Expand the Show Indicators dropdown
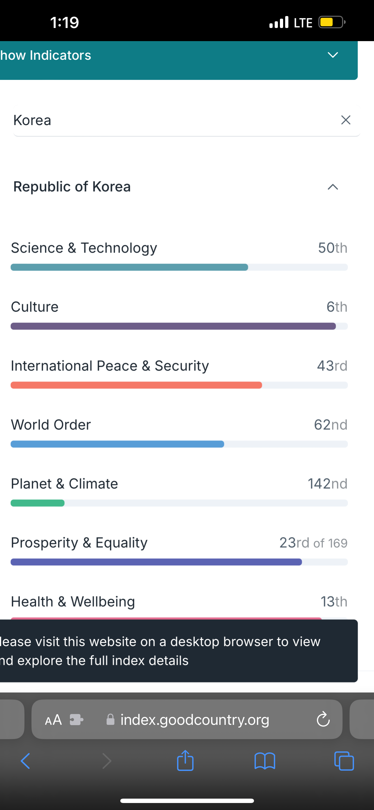 coord(179,56)
